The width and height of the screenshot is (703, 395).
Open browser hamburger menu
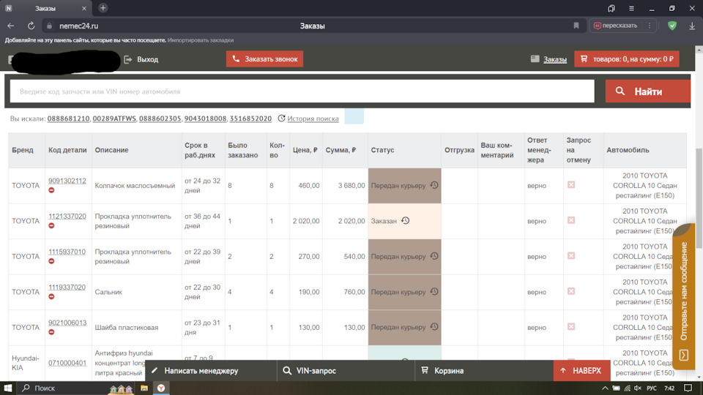coord(631,8)
